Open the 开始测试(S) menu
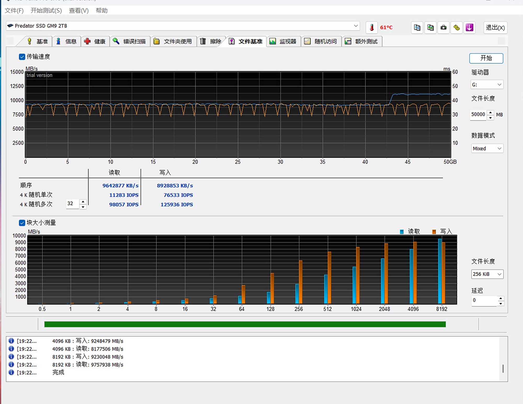 click(46, 10)
